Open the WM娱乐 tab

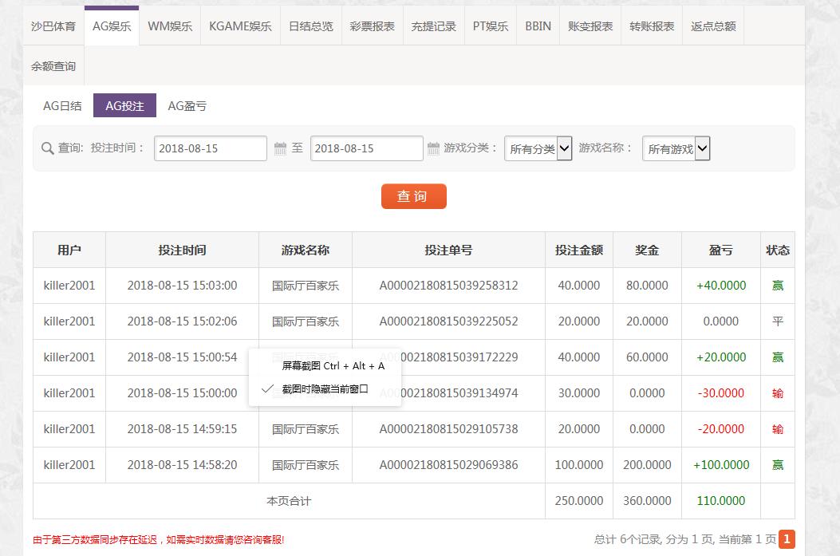coord(170,26)
